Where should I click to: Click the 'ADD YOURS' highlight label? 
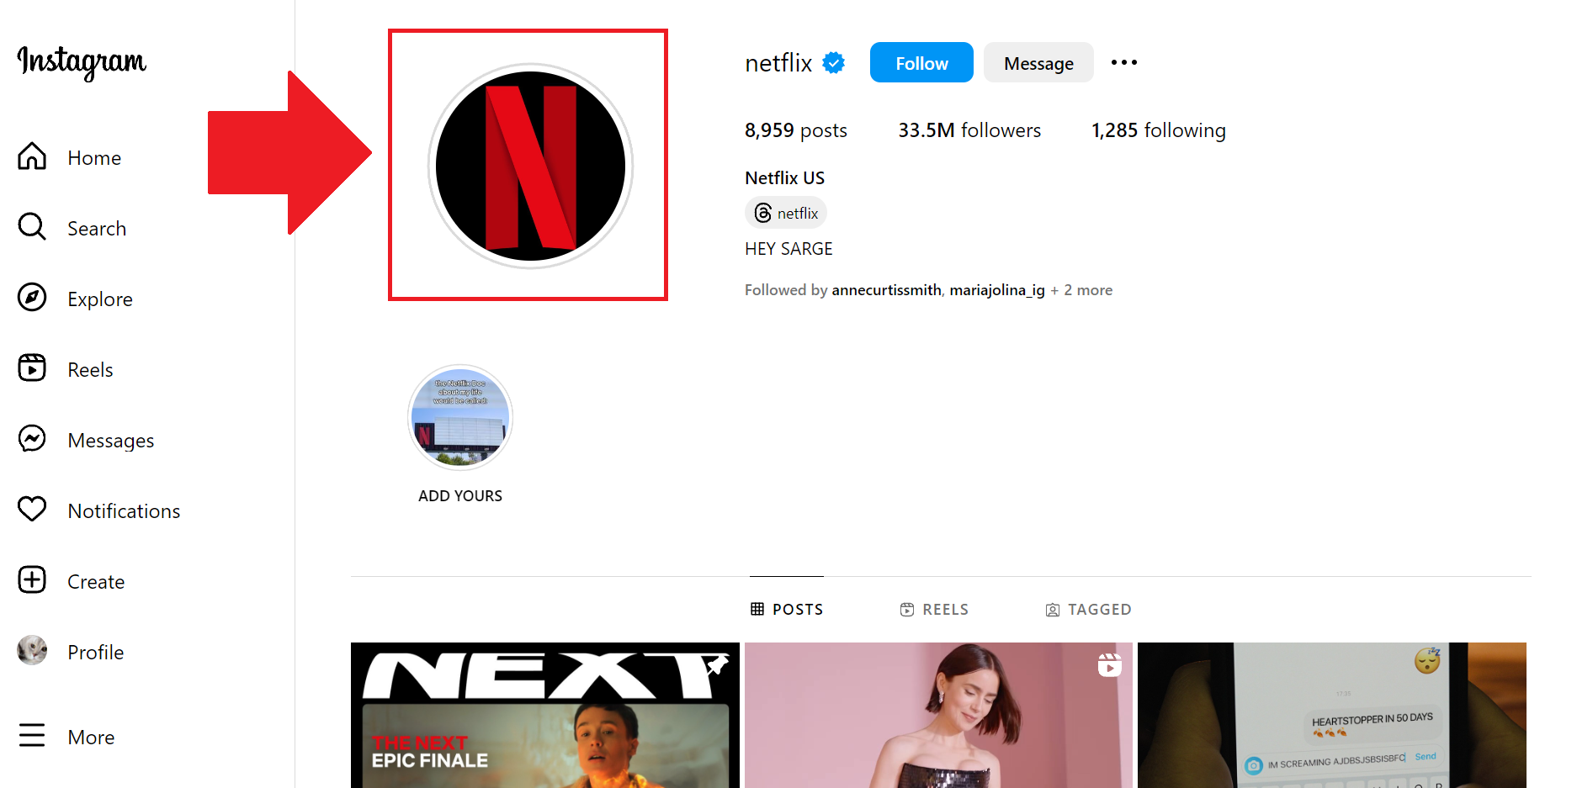460,496
